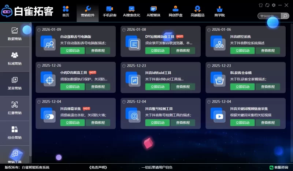
Task: Click the 抖音关键词视频链接采集 play icon
Action: point(218,115)
